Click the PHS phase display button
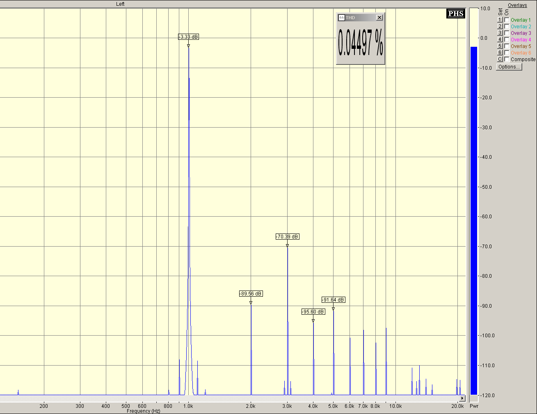 tap(456, 14)
